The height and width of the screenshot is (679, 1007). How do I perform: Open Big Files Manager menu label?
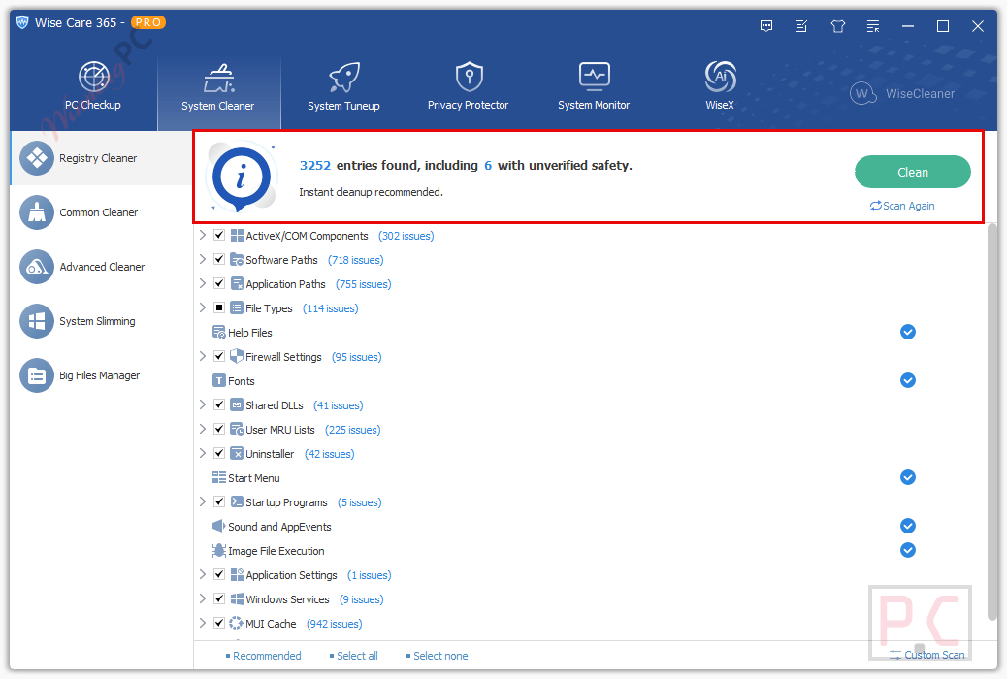pyautogui.click(x=100, y=375)
